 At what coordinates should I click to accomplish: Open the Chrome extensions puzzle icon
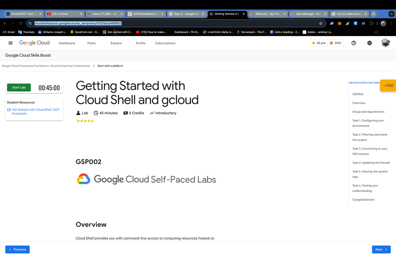[371, 23]
